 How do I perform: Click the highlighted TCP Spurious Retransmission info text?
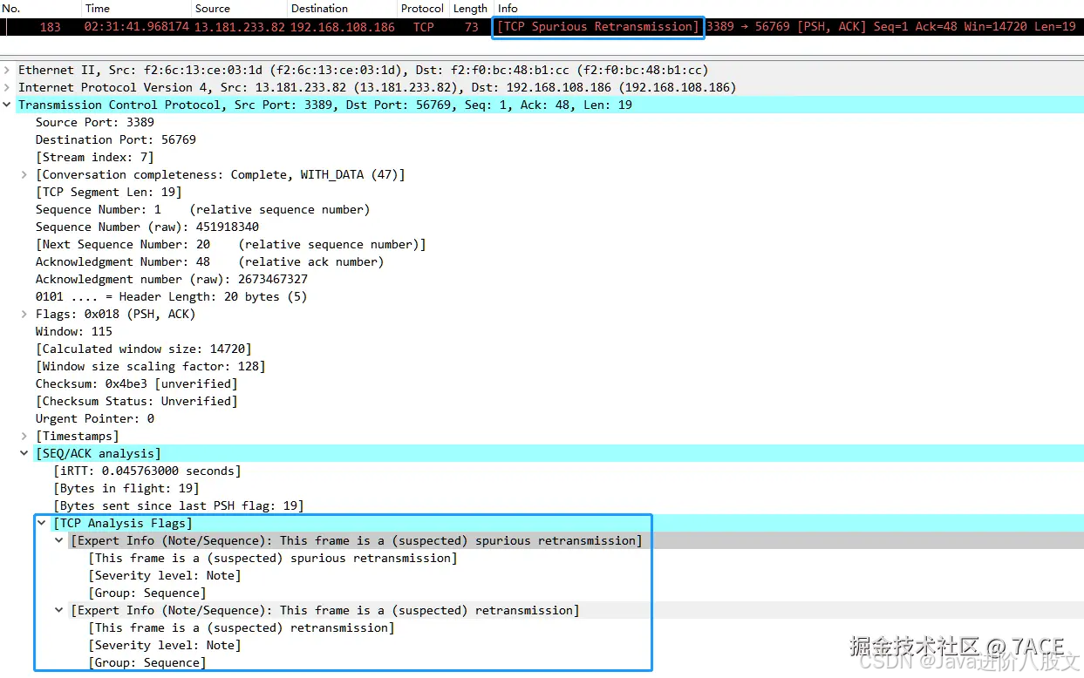(597, 26)
